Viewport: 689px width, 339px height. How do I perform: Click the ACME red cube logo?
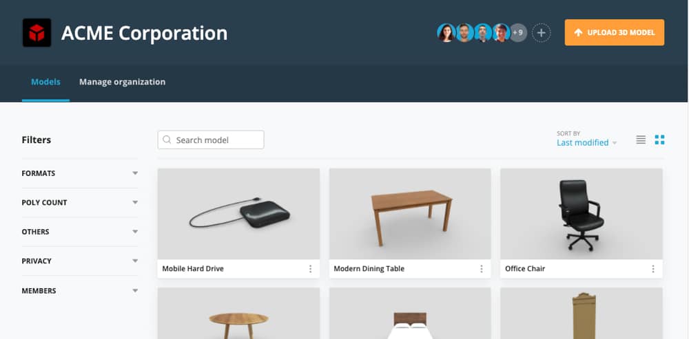pos(37,33)
